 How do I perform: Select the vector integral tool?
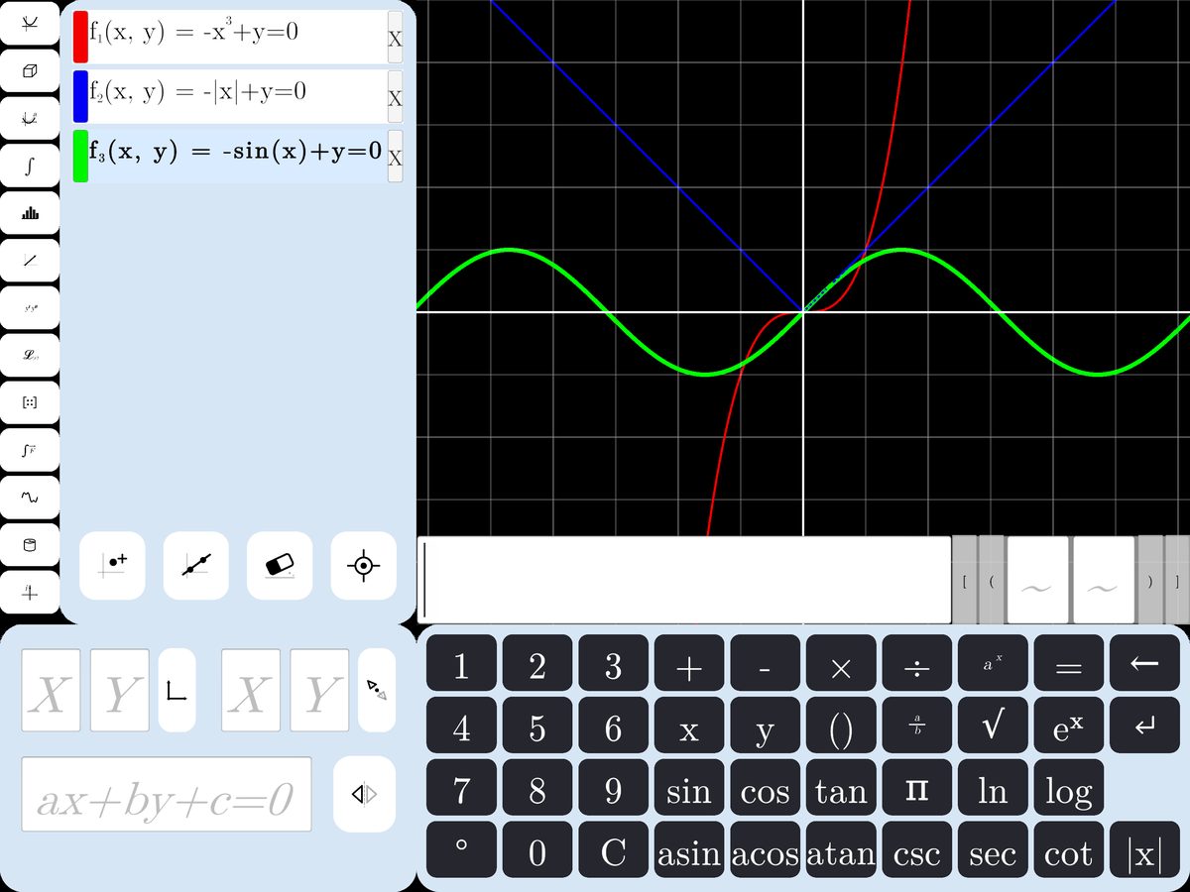pos(30,451)
